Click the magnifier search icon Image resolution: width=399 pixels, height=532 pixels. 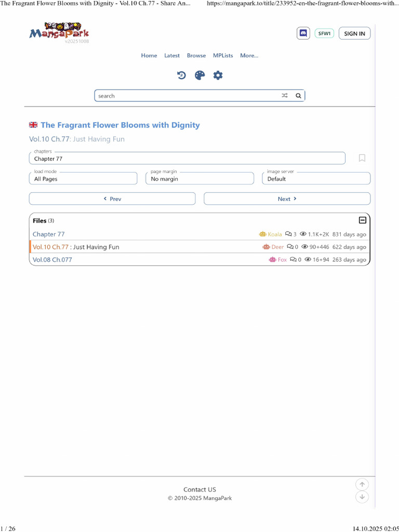tap(298, 96)
